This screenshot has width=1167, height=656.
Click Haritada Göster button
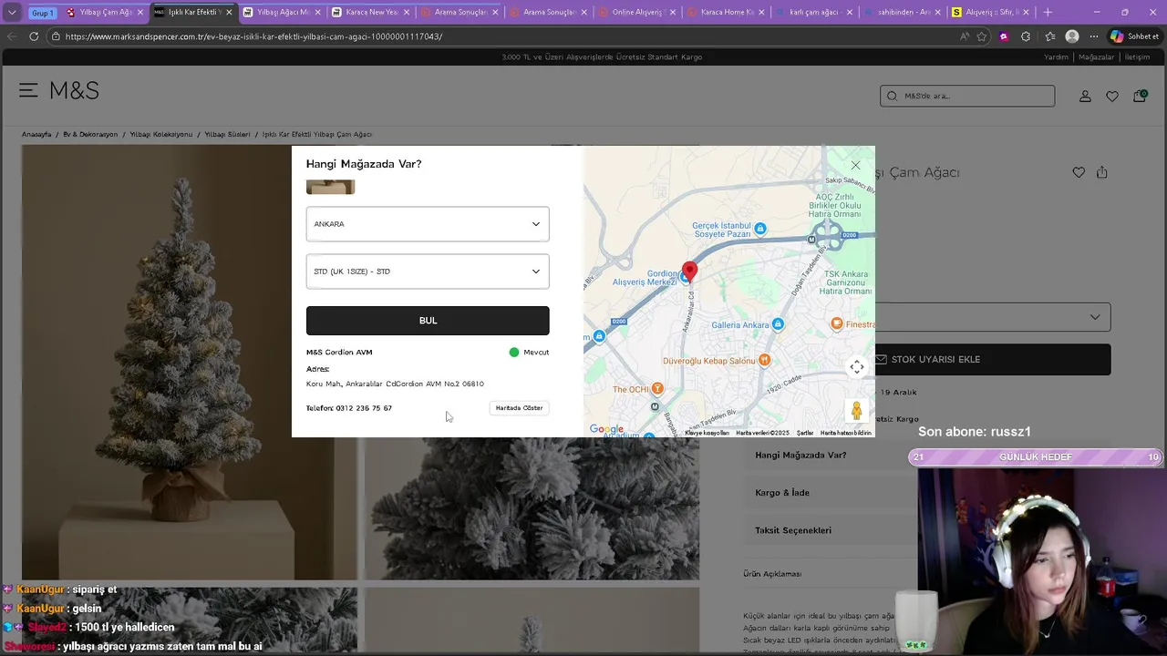pyautogui.click(x=519, y=408)
